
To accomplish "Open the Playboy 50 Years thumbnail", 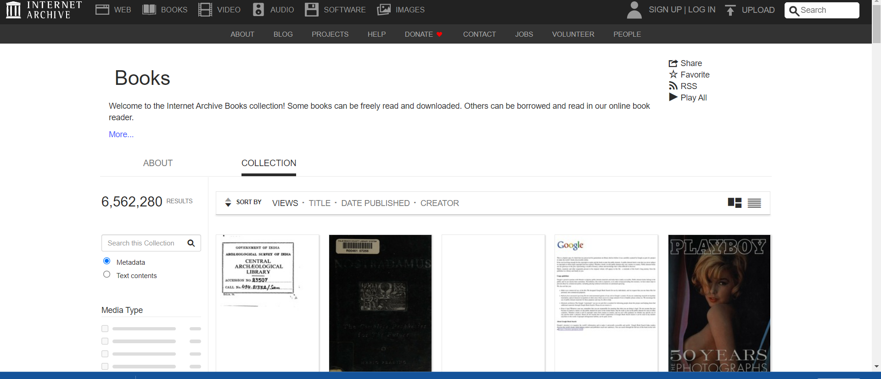I will coord(719,303).
